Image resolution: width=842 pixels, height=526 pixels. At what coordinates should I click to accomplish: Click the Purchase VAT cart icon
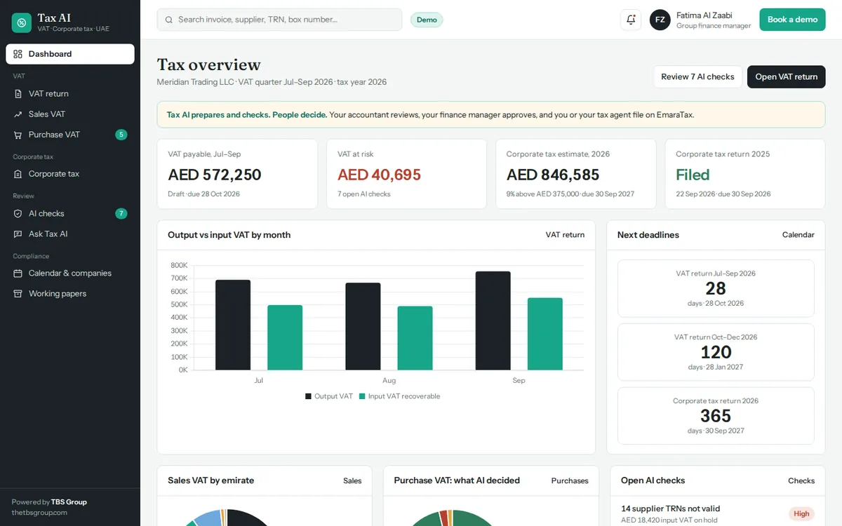pyautogui.click(x=18, y=135)
